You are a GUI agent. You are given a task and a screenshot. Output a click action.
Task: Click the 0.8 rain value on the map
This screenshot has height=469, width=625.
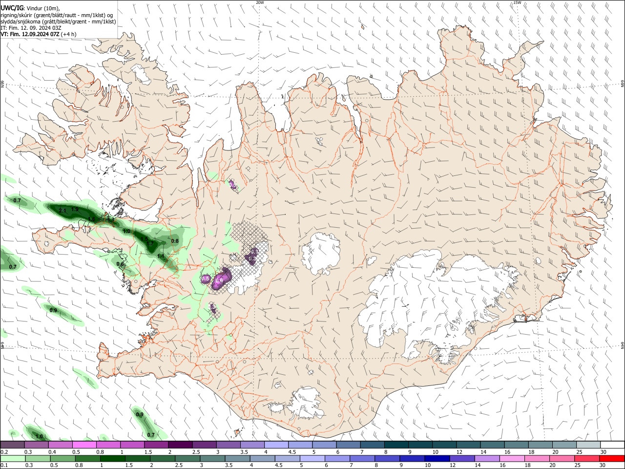175,241
